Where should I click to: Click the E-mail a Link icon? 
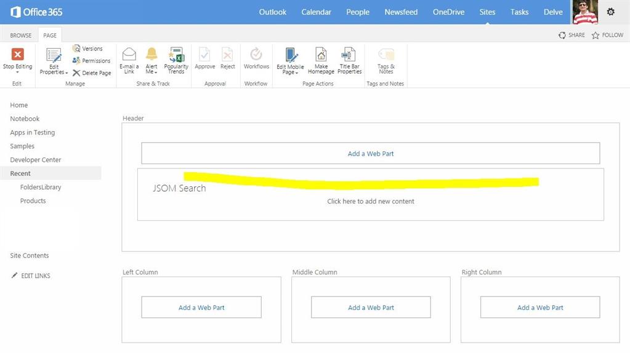click(129, 54)
